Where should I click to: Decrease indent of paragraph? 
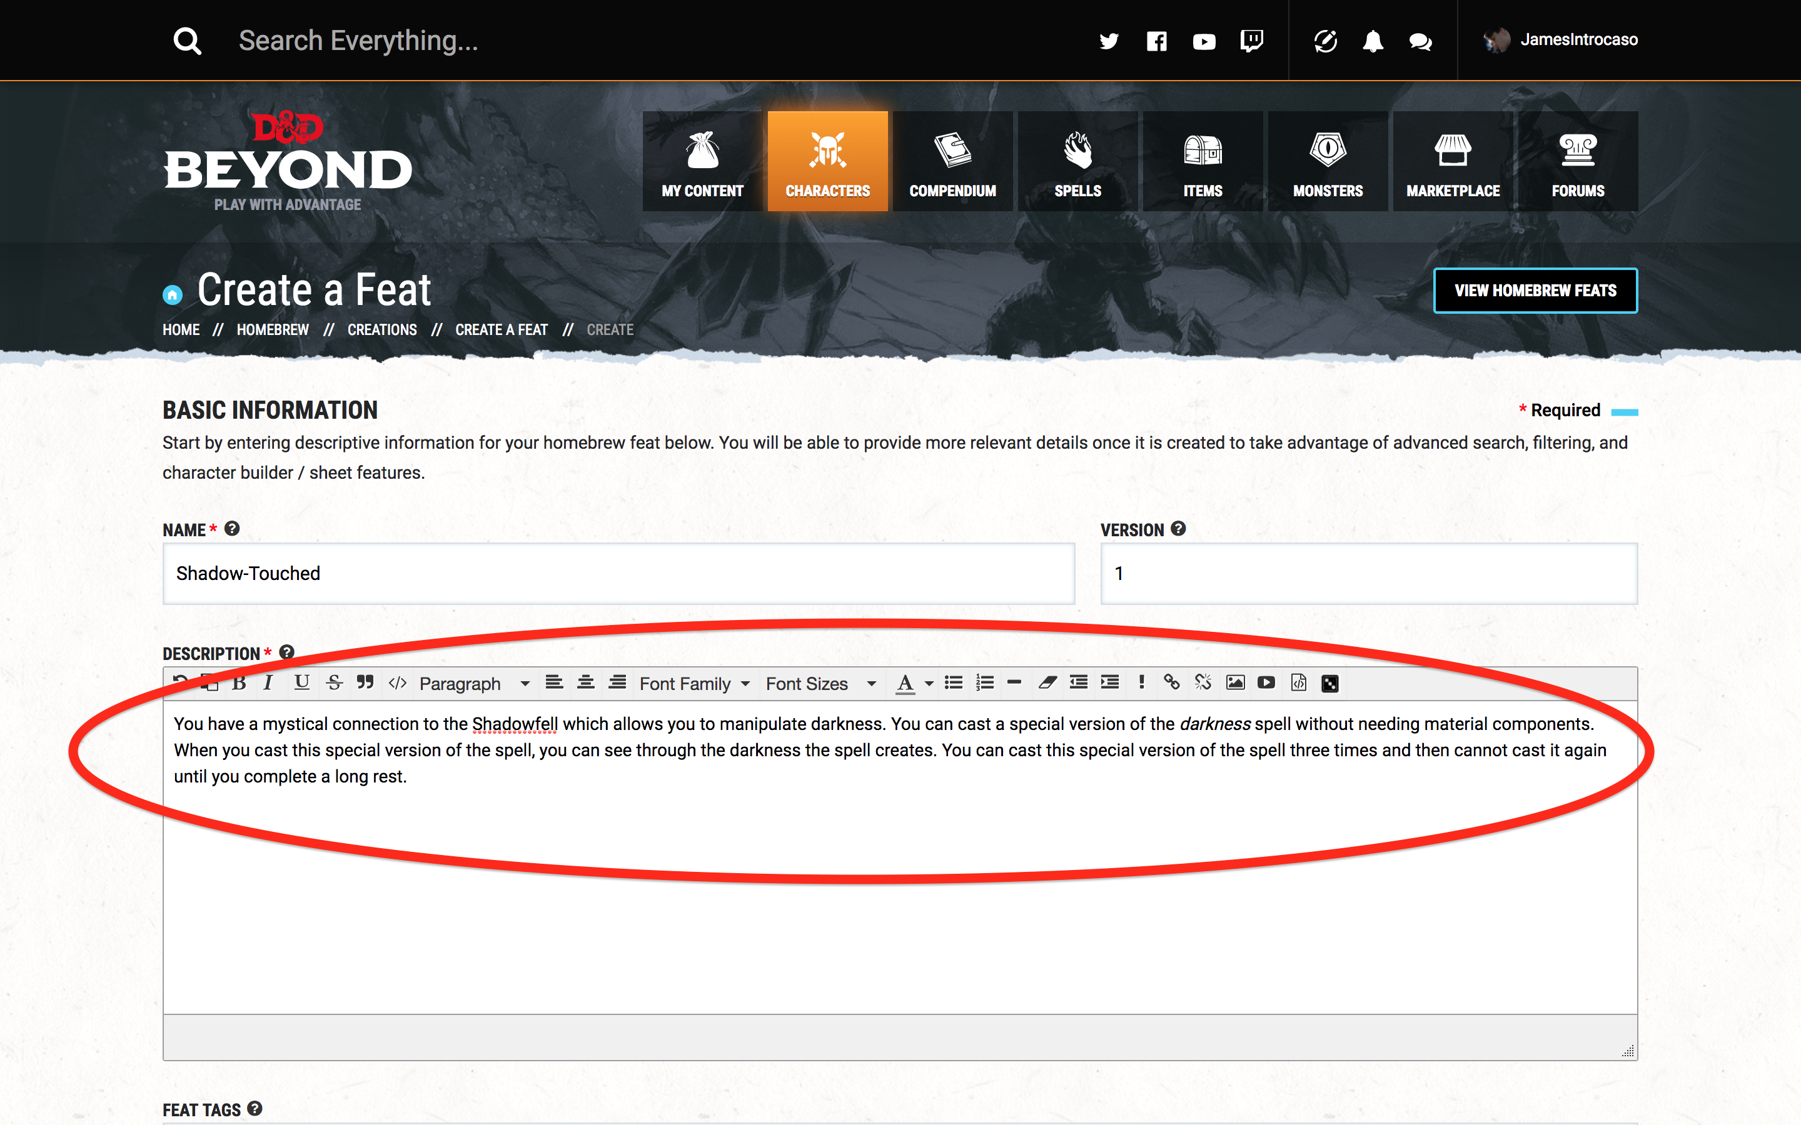click(x=1078, y=682)
